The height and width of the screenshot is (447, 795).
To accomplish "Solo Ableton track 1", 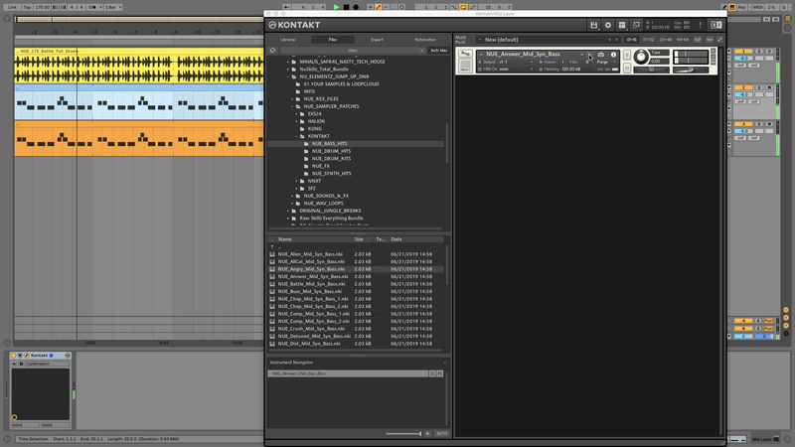I will [x=759, y=52].
